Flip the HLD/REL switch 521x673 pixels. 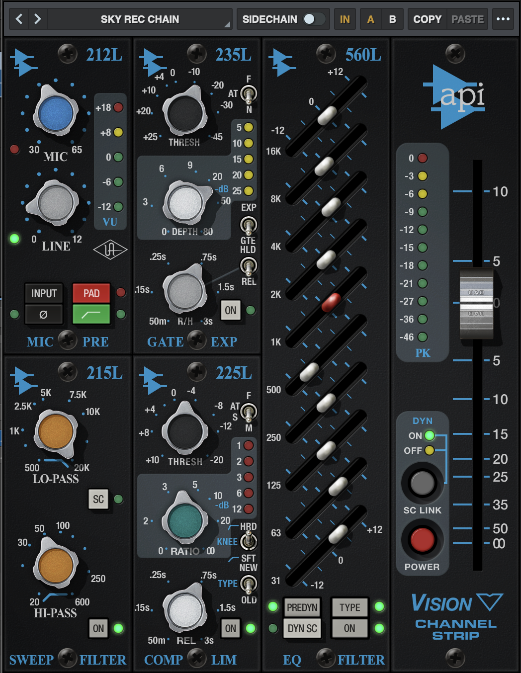point(249,265)
